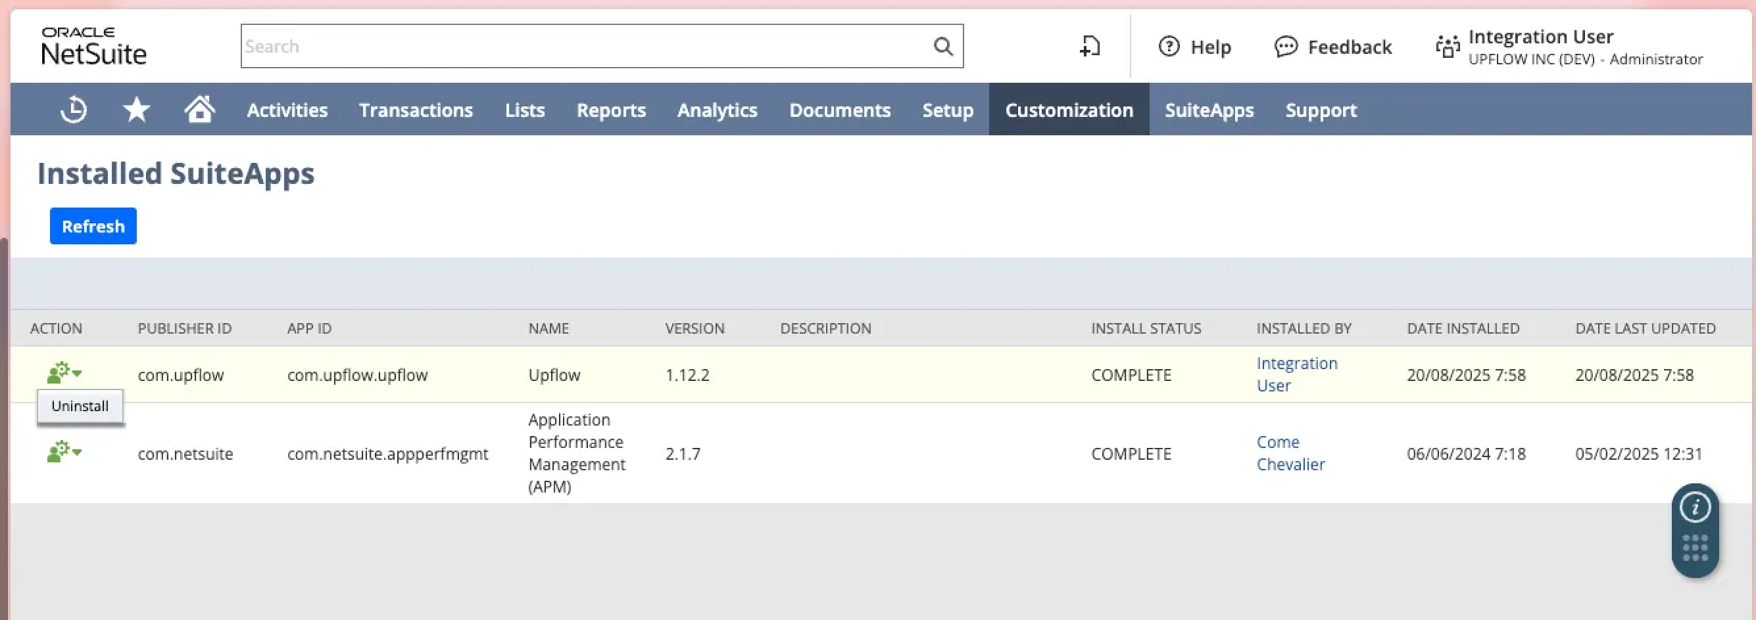
Task: Open the Shortcuts star icon
Action: [136, 110]
